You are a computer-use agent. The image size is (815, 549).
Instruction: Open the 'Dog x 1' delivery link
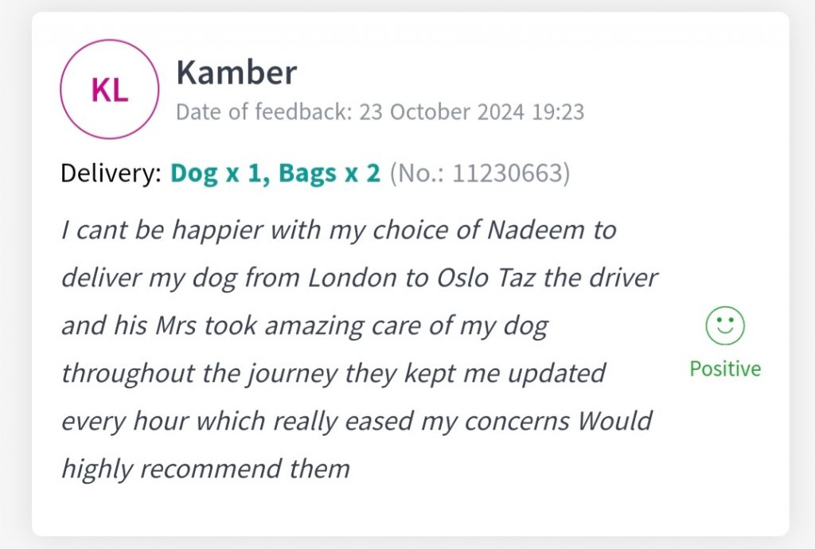point(216,173)
